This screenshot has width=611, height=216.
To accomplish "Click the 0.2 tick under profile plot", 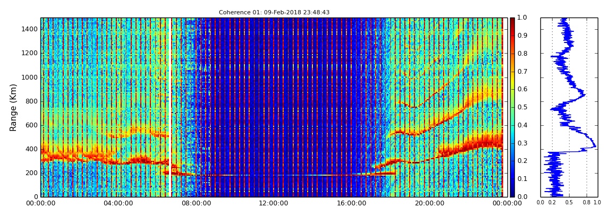I will pos(552,202).
